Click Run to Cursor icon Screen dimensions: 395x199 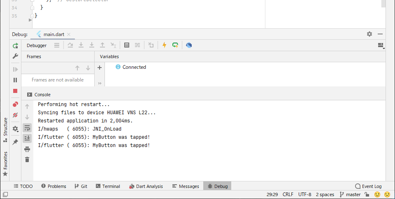point(113,45)
